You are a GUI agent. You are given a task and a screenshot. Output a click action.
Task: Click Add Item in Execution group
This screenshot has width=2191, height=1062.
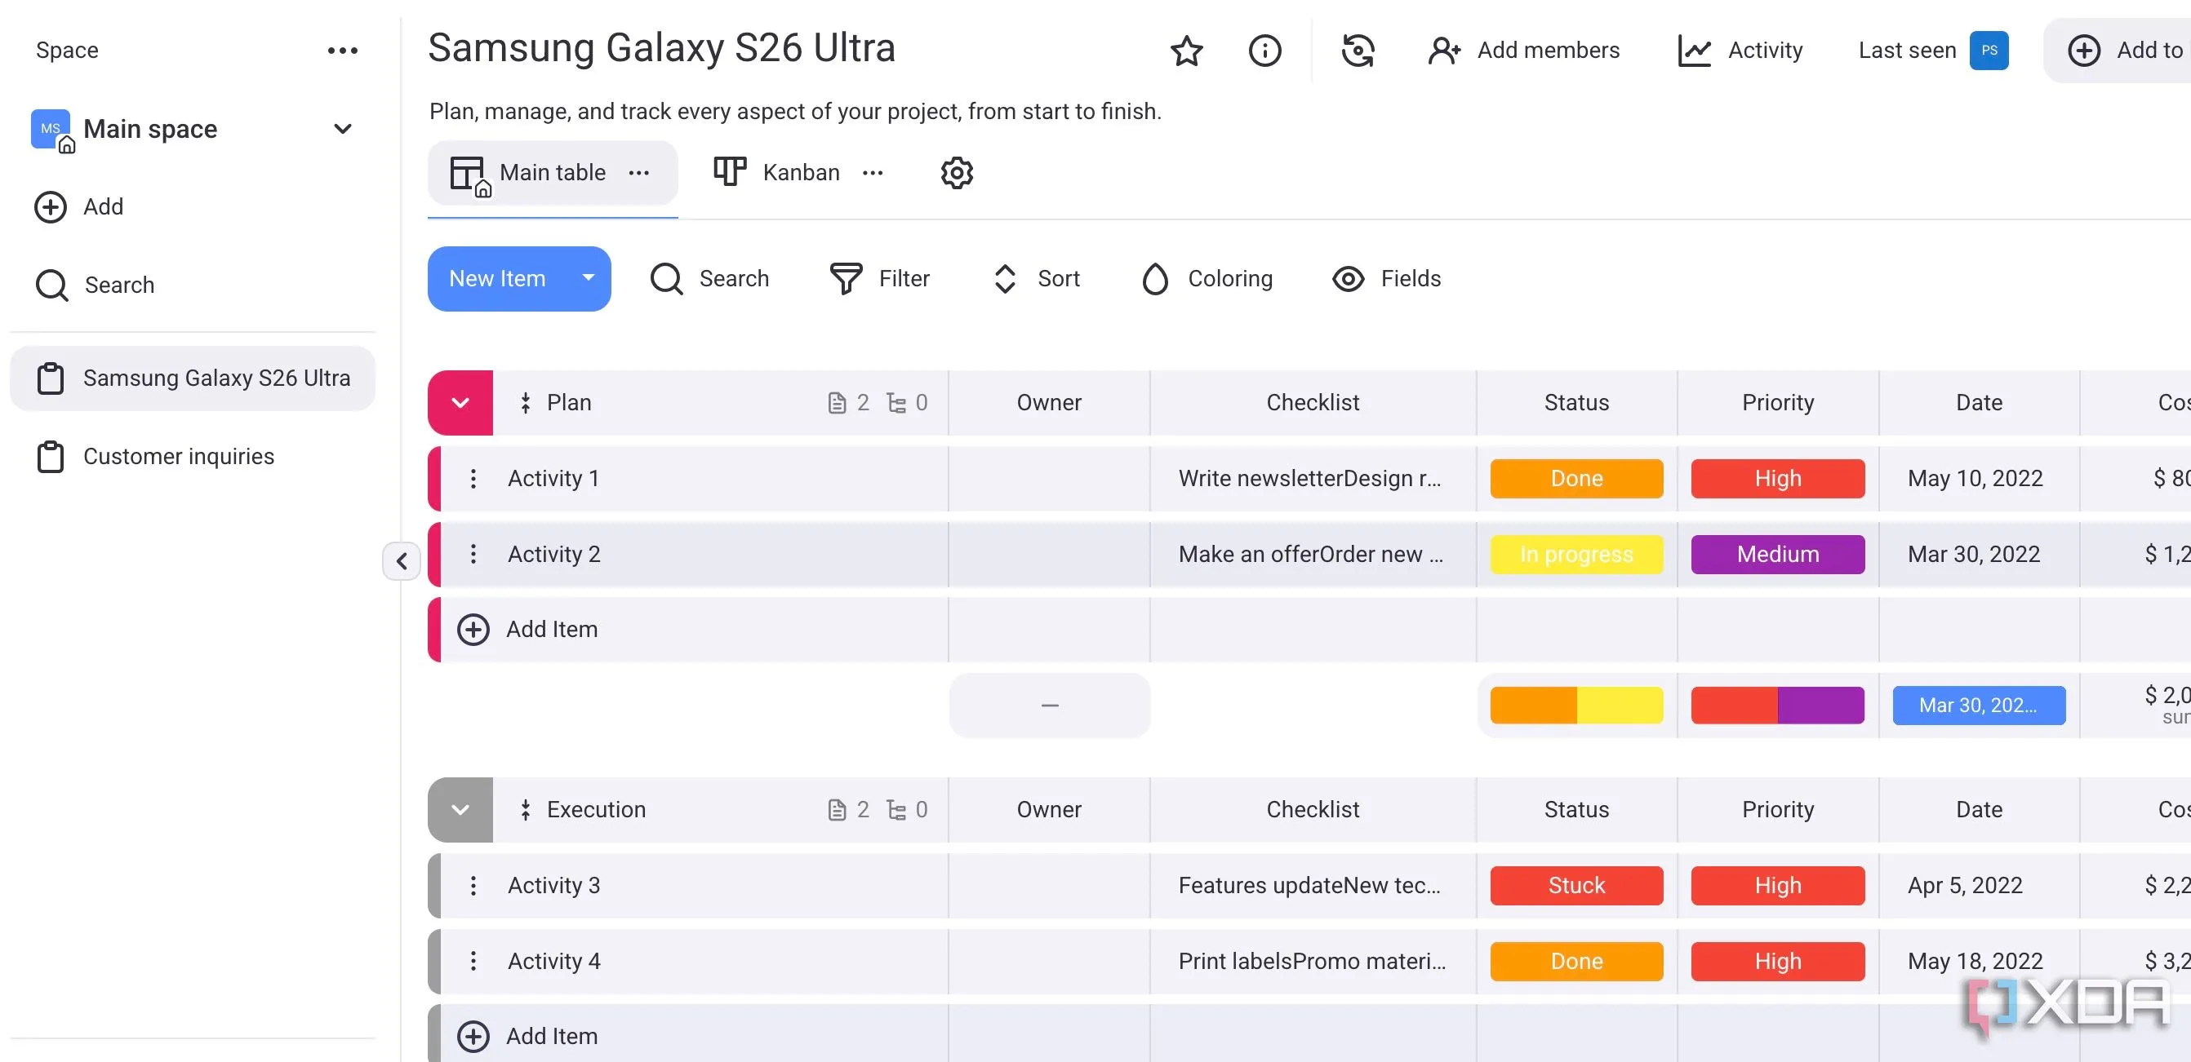click(x=551, y=1037)
